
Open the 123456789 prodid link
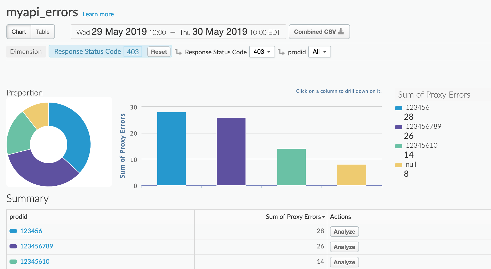click(36, 246)
